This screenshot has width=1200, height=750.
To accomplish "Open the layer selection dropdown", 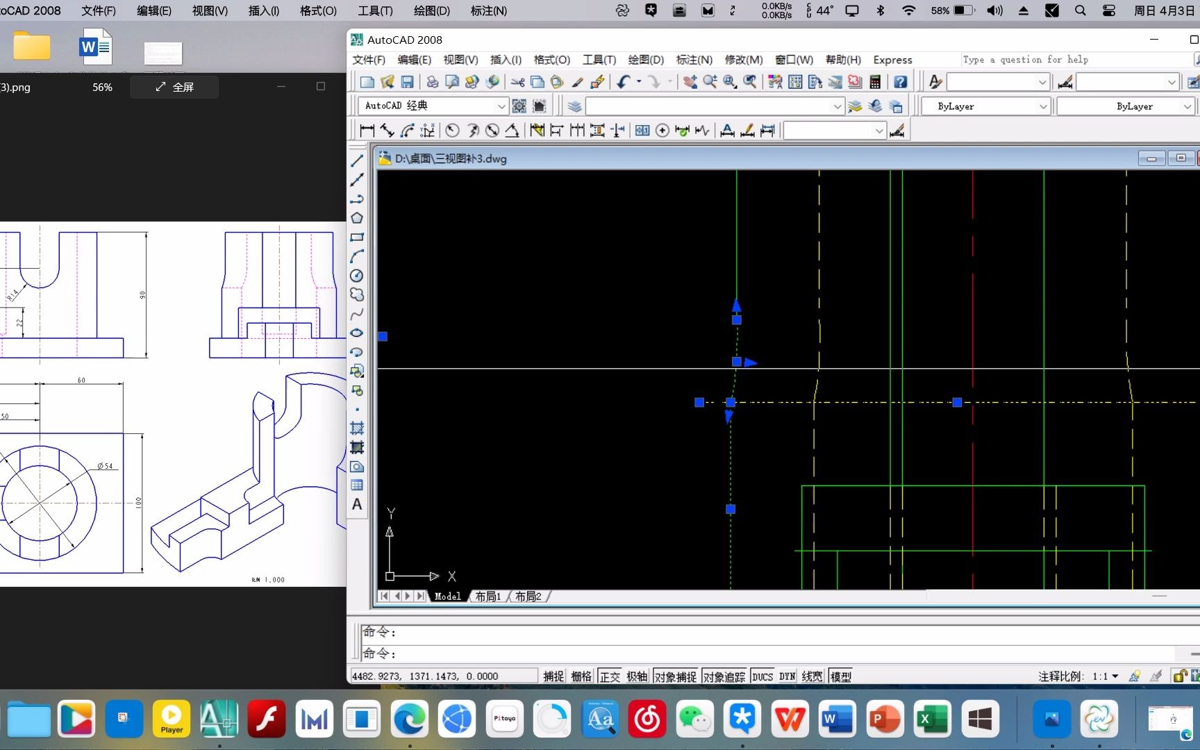I will tap(837, 106).
